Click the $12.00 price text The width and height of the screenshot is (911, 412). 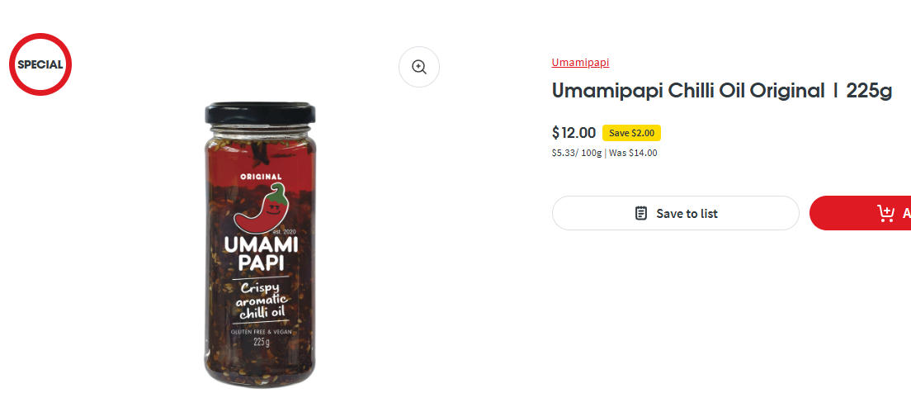coord(574,133)
